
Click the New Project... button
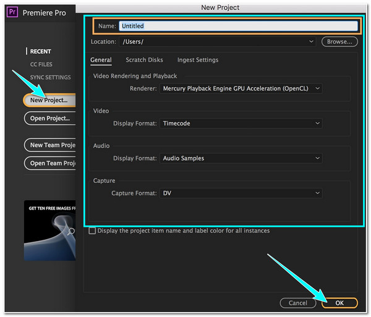pos(49,100)
